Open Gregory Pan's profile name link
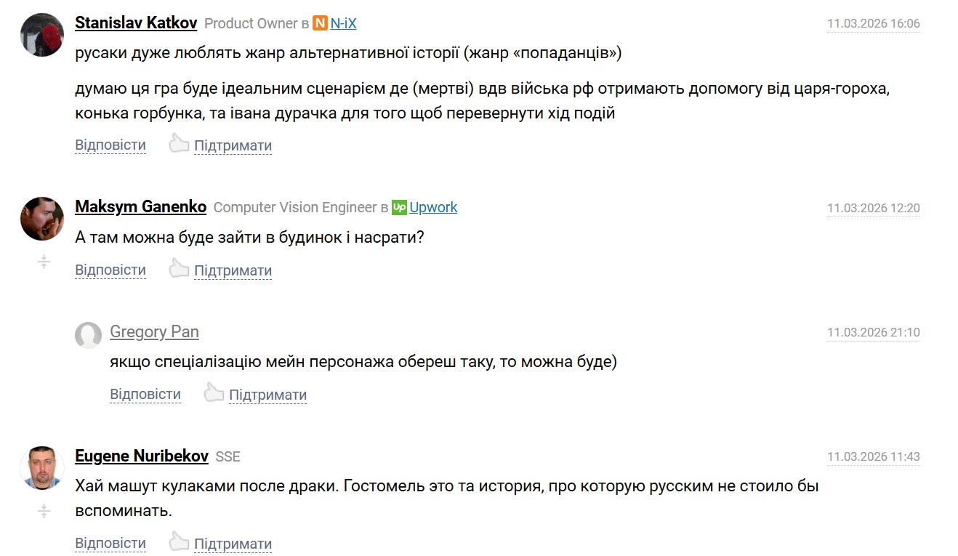This screenshot has height=556, width=958. pyautogui.click(x=154, y=332)
